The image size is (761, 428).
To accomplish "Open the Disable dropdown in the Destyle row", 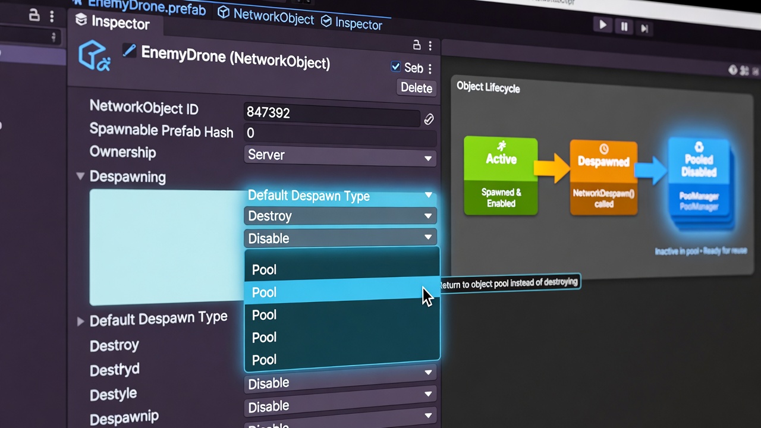I will (x=340, y=401).
